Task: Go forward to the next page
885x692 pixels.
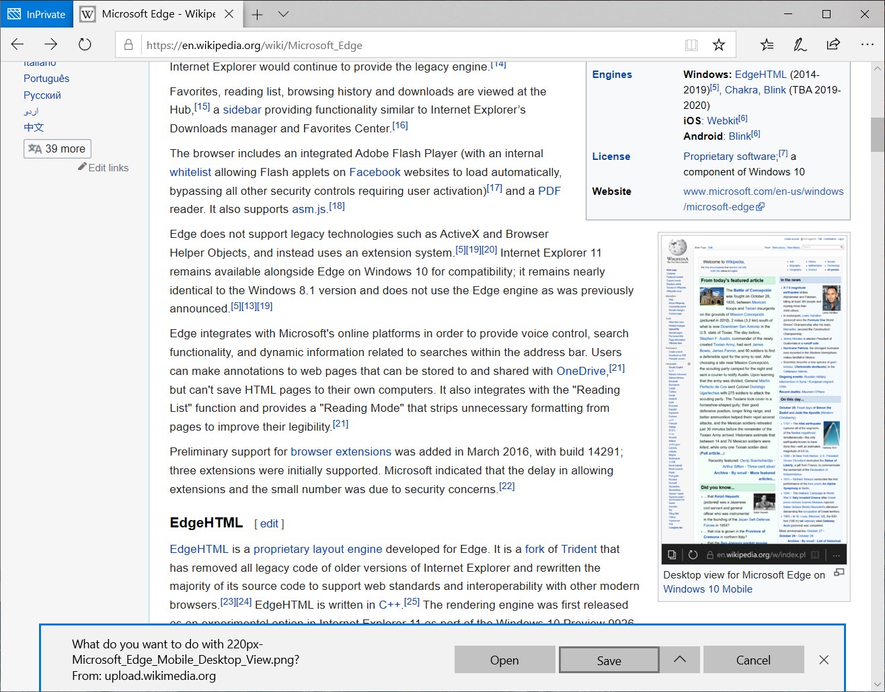Action: tap(51, 45)
